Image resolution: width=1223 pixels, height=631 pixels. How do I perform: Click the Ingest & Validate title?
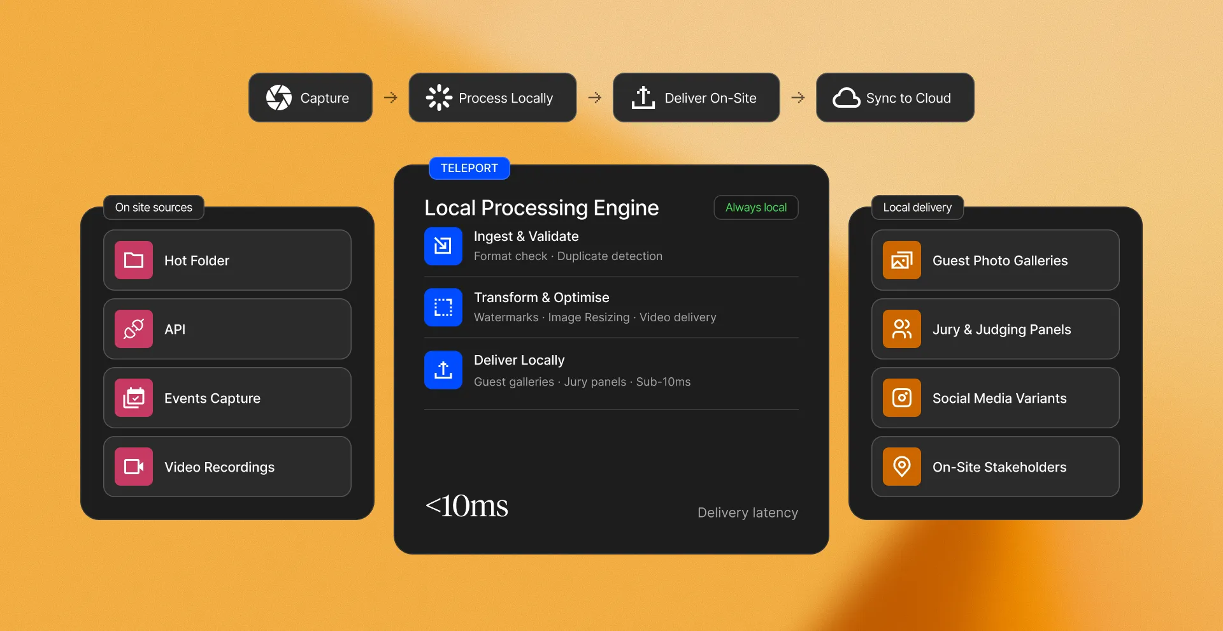[x=526, y=236]
